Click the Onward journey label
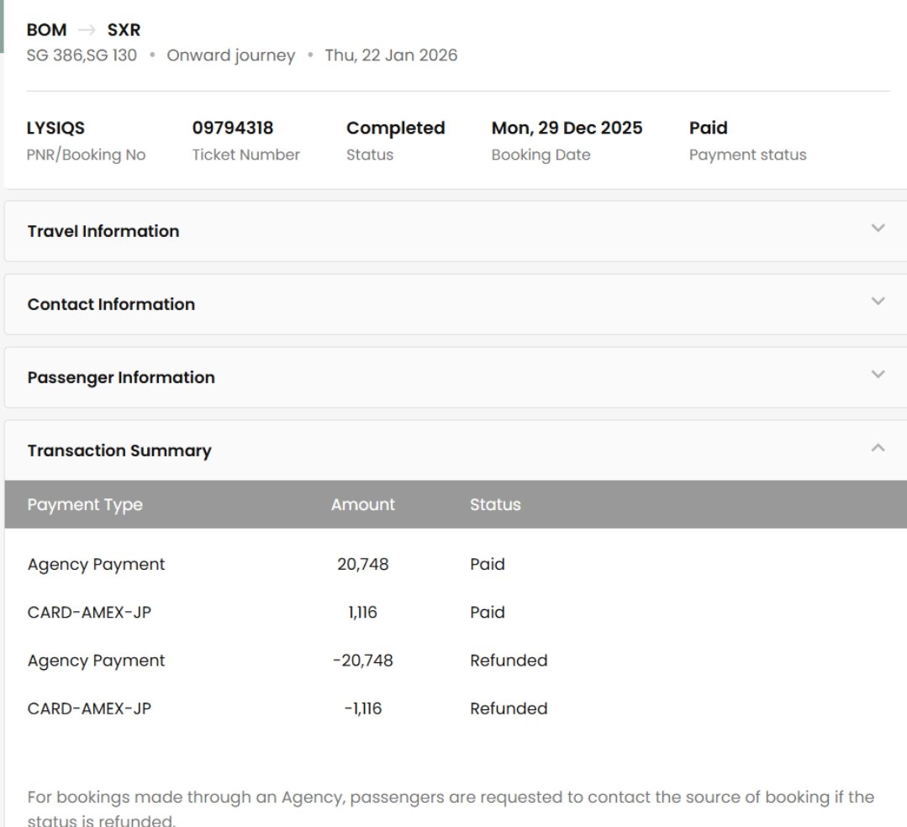 [231, 55]
